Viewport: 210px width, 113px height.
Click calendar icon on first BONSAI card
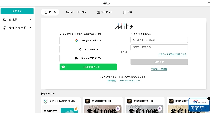pos(118,108)
